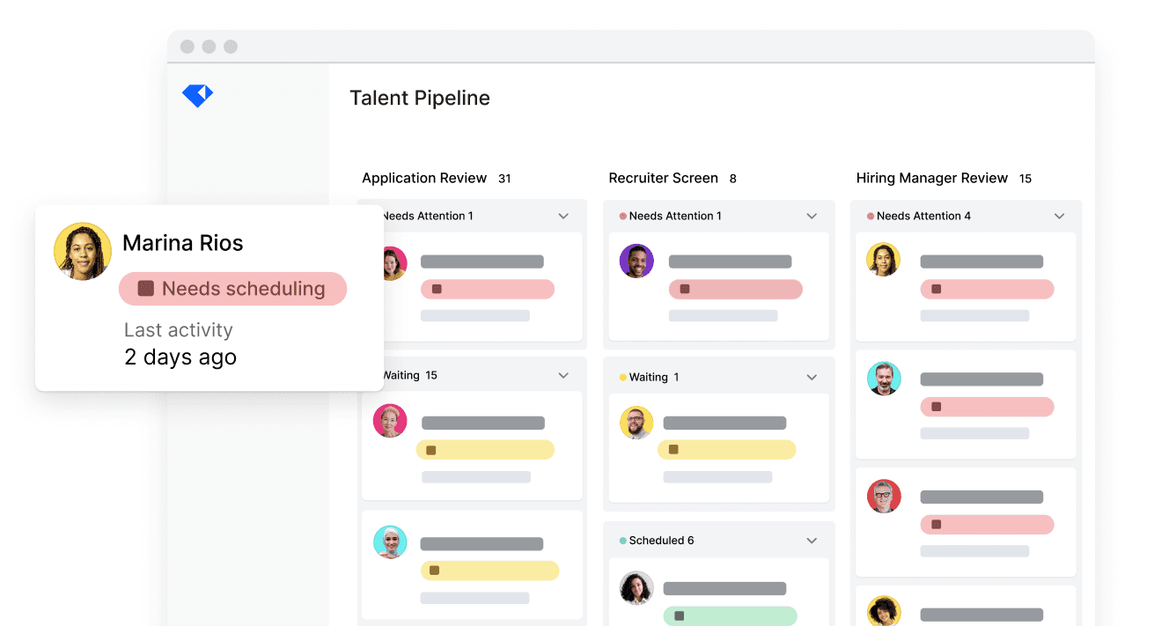Collapse the Needs Attention section in Application Review

(563, 216)
